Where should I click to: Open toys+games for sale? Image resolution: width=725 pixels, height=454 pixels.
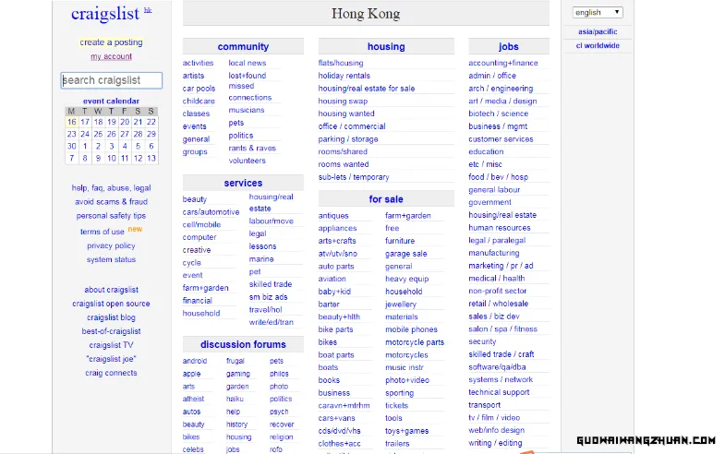coord(407,431)
